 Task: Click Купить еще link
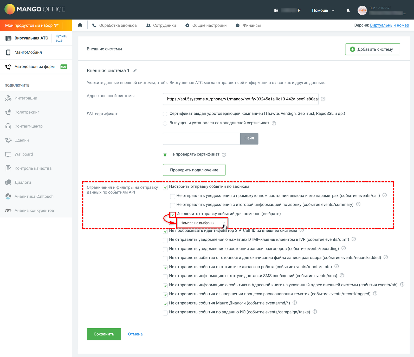61,38
